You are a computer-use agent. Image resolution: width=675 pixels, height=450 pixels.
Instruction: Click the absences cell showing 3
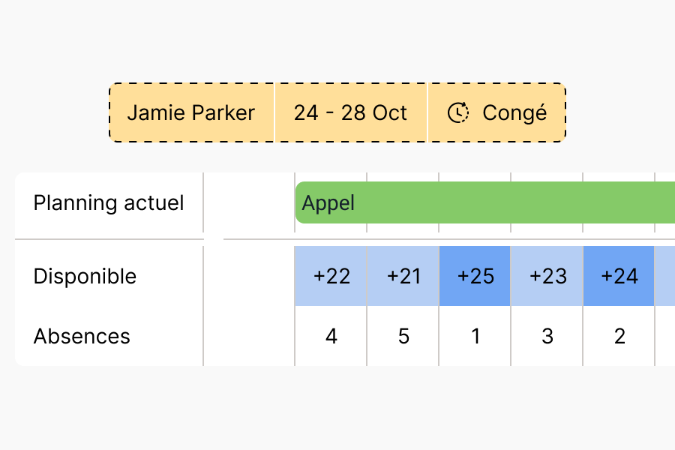pyautogui.click(x=547, y=336)
